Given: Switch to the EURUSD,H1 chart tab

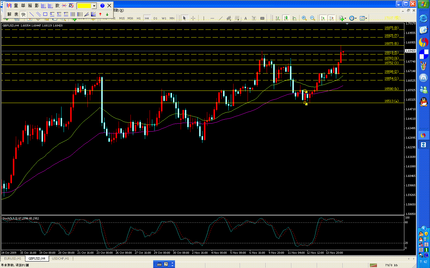Looking at the screenshot, I should pyautogui.click(x=13, y=258).
